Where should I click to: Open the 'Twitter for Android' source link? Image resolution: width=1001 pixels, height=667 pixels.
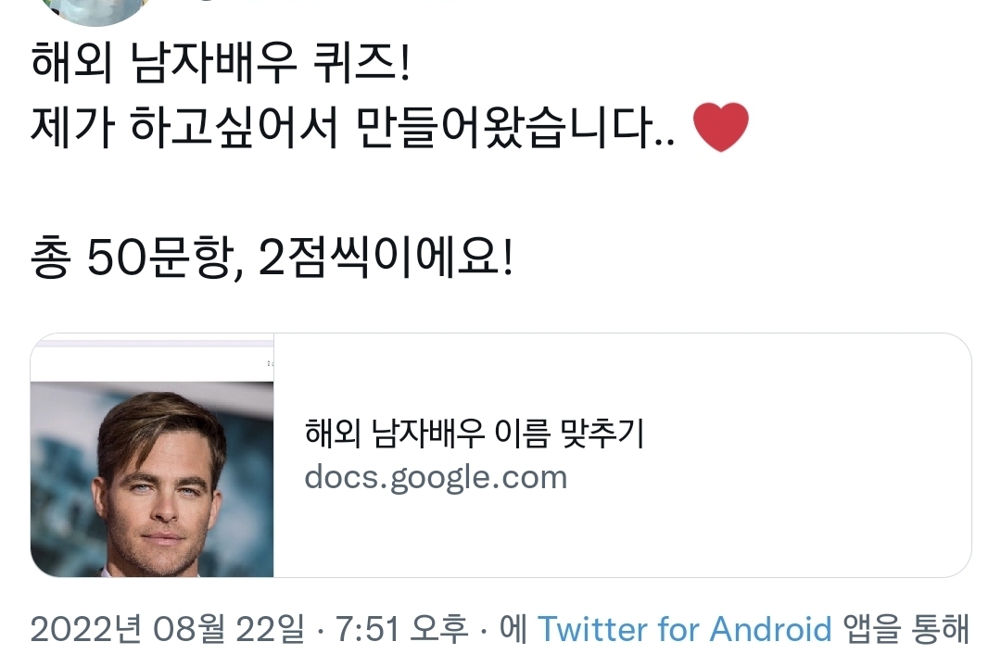click(x=685, y=630)
